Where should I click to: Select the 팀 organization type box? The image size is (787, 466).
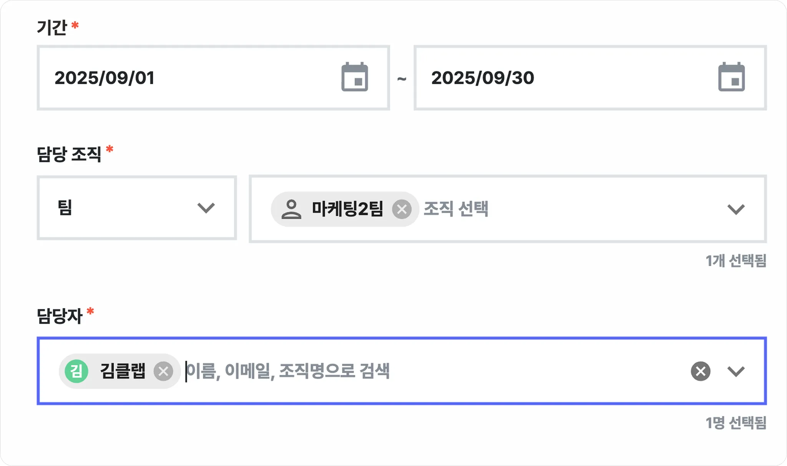click(136, 208)
